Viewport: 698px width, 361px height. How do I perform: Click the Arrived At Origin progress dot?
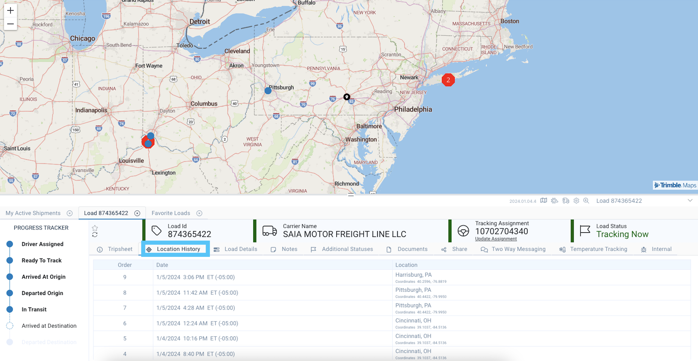coord(10,276)
